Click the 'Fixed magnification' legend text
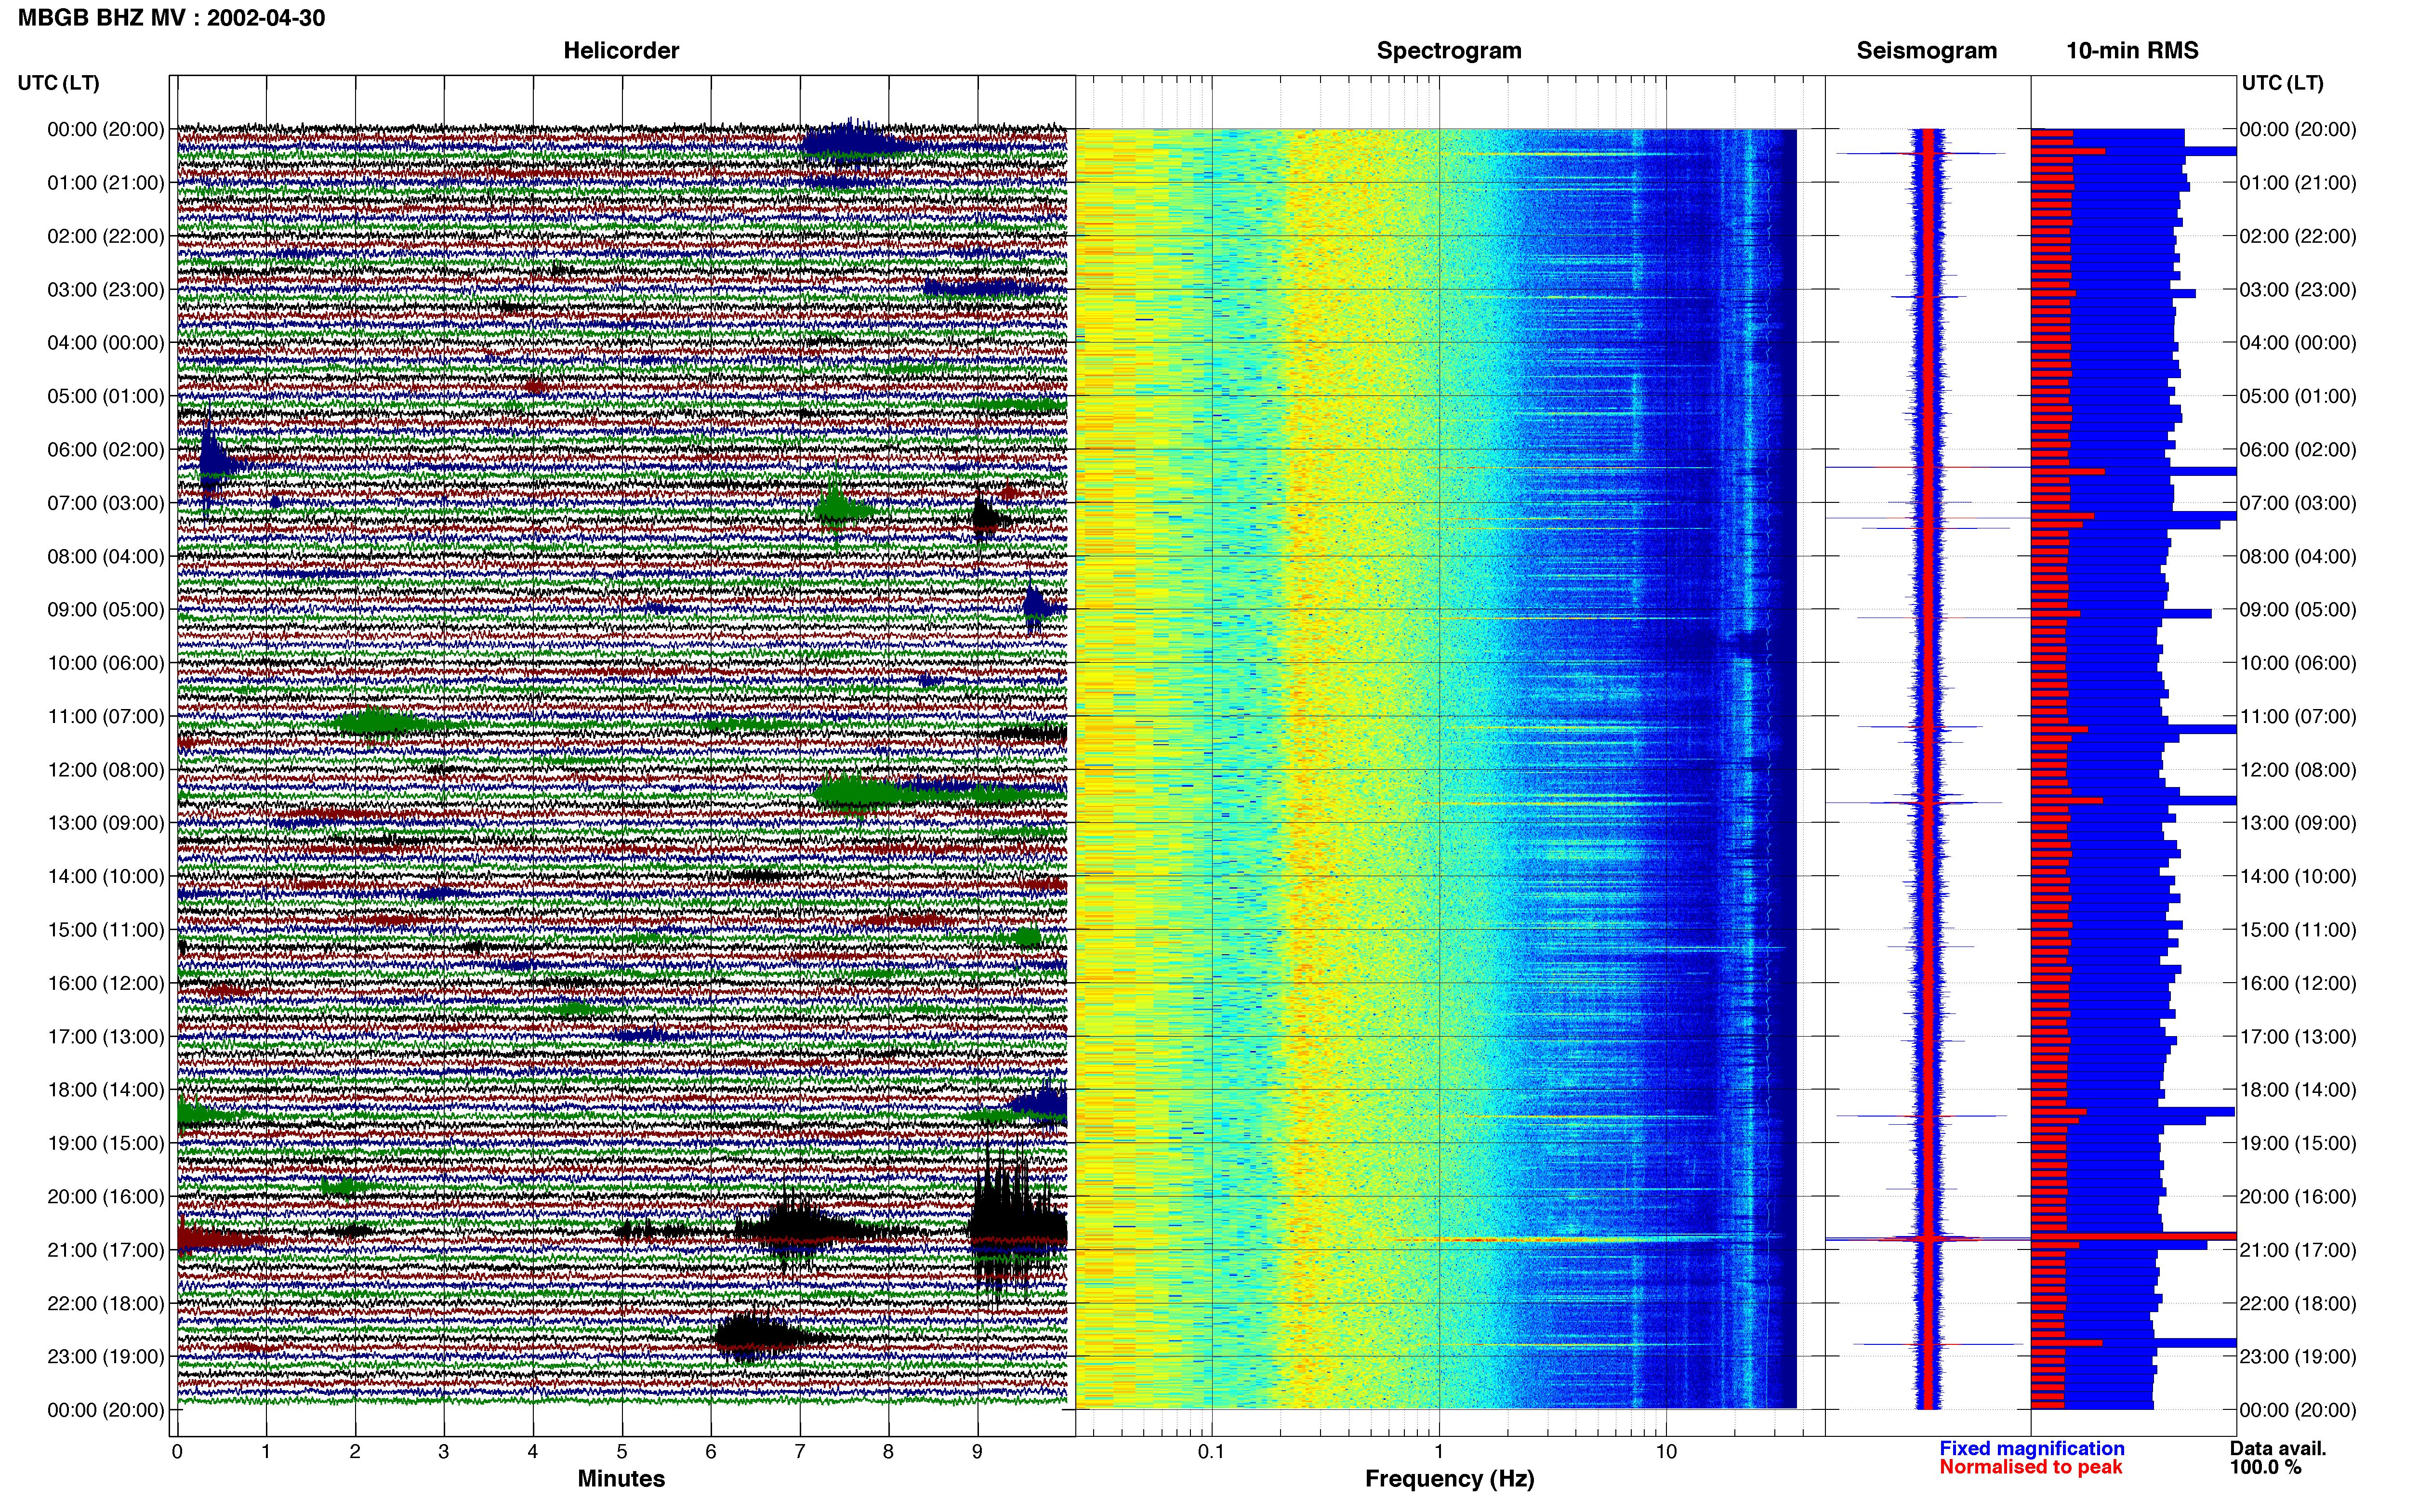The height and width of the screenshot is (1512, 2418). (x=2031, y=1448)
